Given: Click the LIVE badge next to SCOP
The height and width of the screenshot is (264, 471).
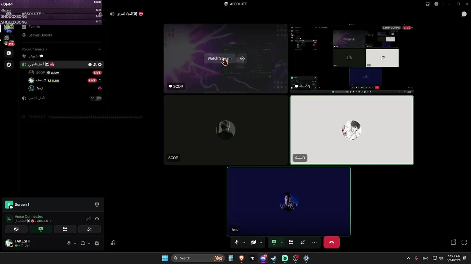Looking at the screenshot, I should [97, 73].
